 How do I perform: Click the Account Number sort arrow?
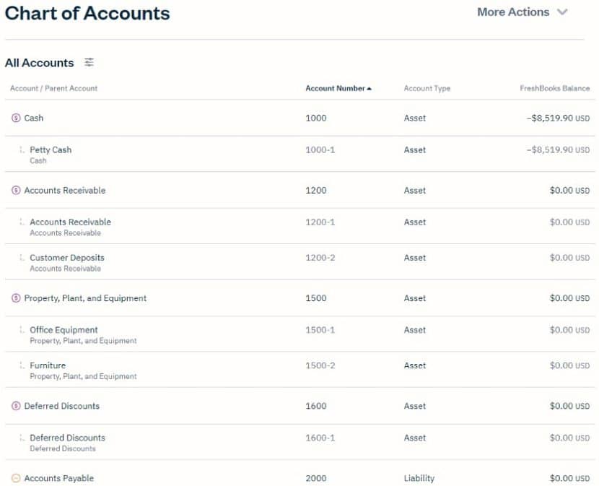click(x=369, y=87)
